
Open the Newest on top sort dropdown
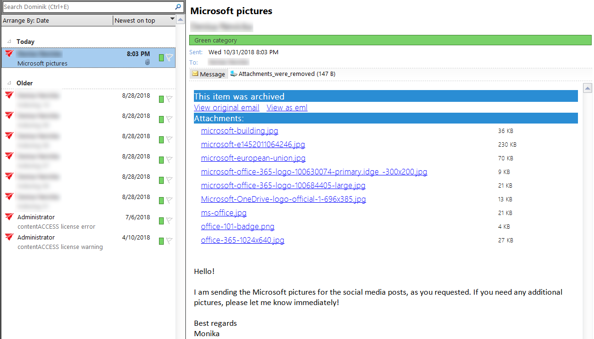click(x=172, y=20)
